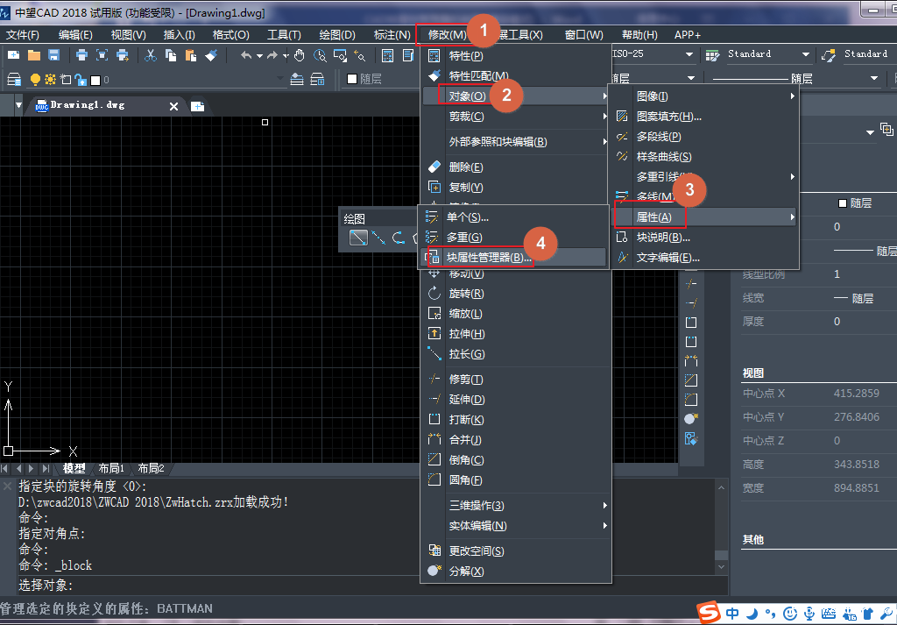The image size is (897, 625).
Task: Toggle the layer freeze sun icon
Action: click(x=50, y=80)
